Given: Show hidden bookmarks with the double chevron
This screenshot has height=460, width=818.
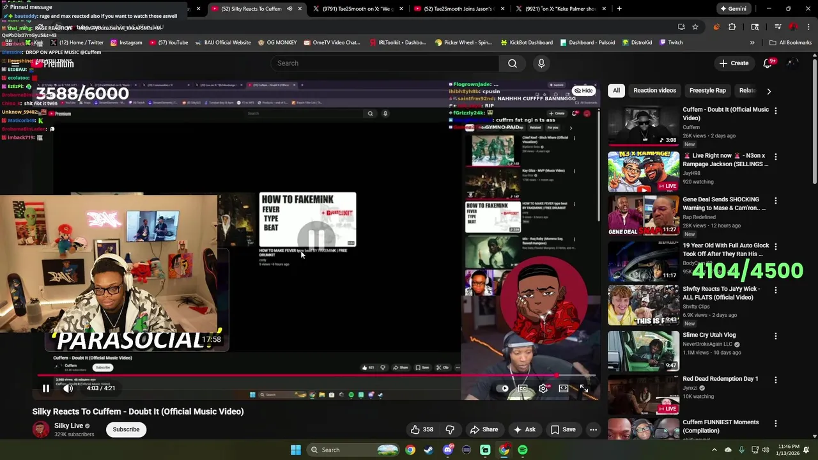Looking at the screenshot, I should [752, 43].
